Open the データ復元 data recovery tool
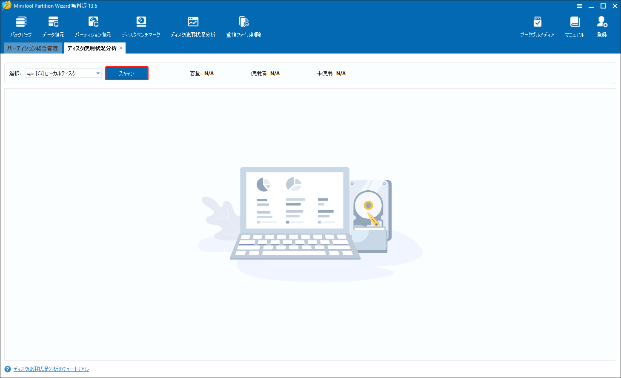 [x=53, y=27]
